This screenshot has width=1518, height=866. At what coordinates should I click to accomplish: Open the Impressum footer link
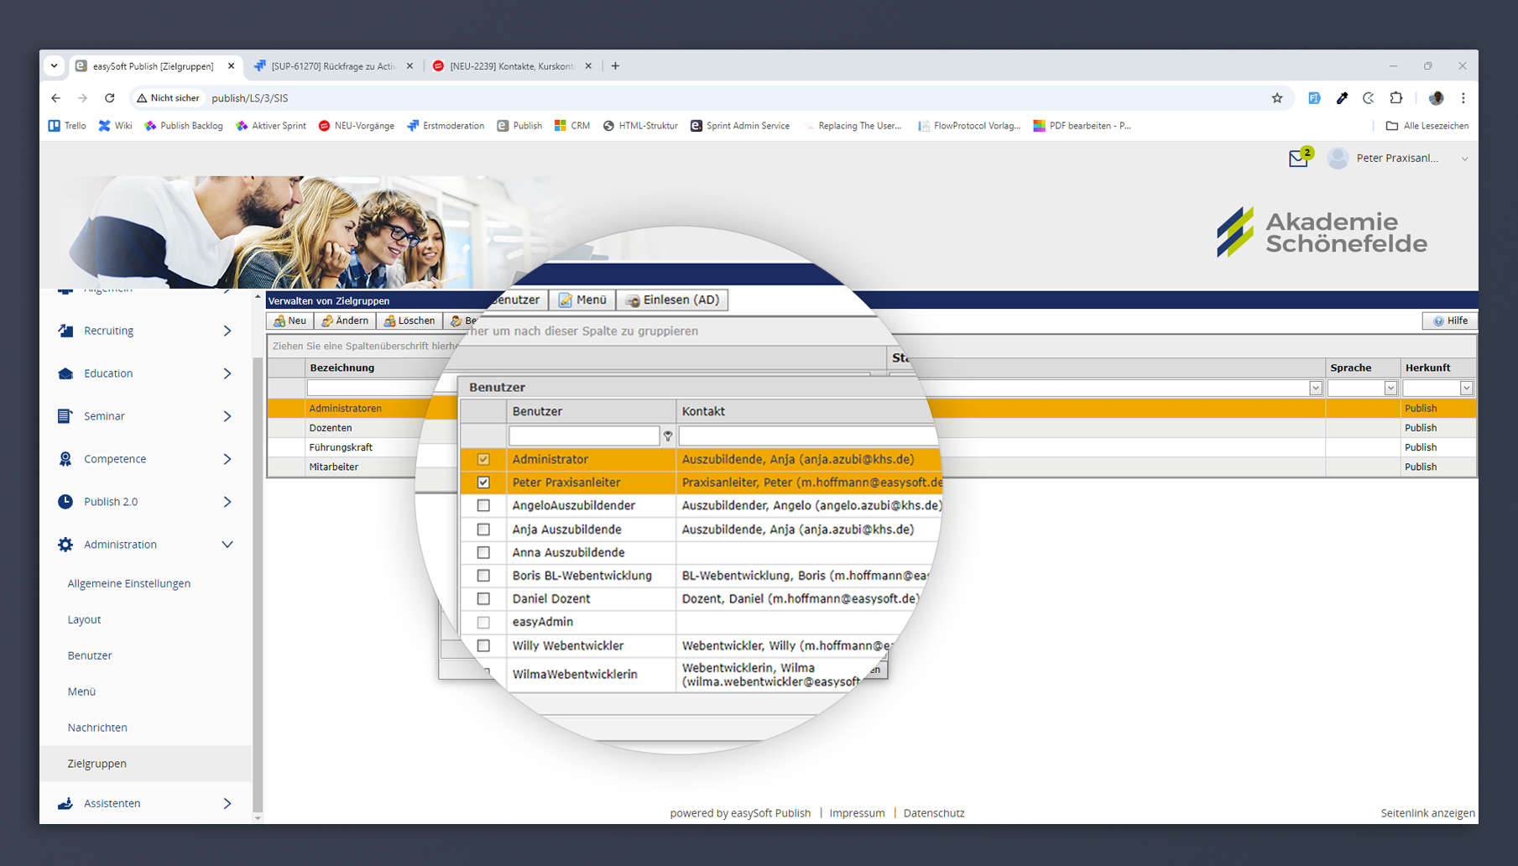coord(857,813)
